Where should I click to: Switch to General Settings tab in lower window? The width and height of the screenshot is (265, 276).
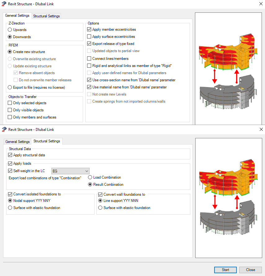coord(17,141)
